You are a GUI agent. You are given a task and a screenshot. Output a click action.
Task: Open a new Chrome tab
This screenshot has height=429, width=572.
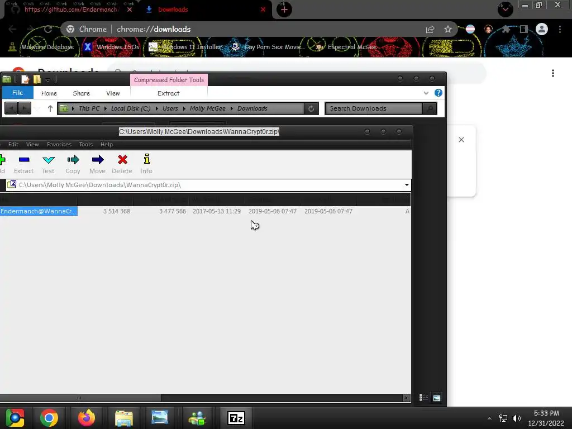[284, 9]
